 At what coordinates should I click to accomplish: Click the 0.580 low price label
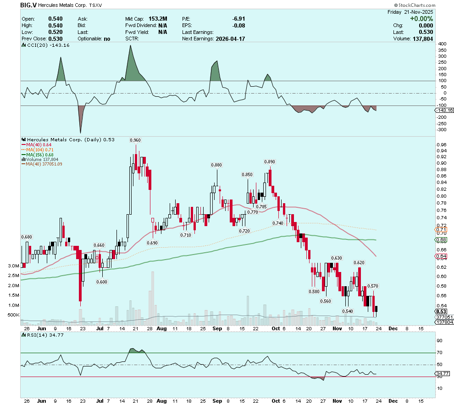tap(314, 292)
